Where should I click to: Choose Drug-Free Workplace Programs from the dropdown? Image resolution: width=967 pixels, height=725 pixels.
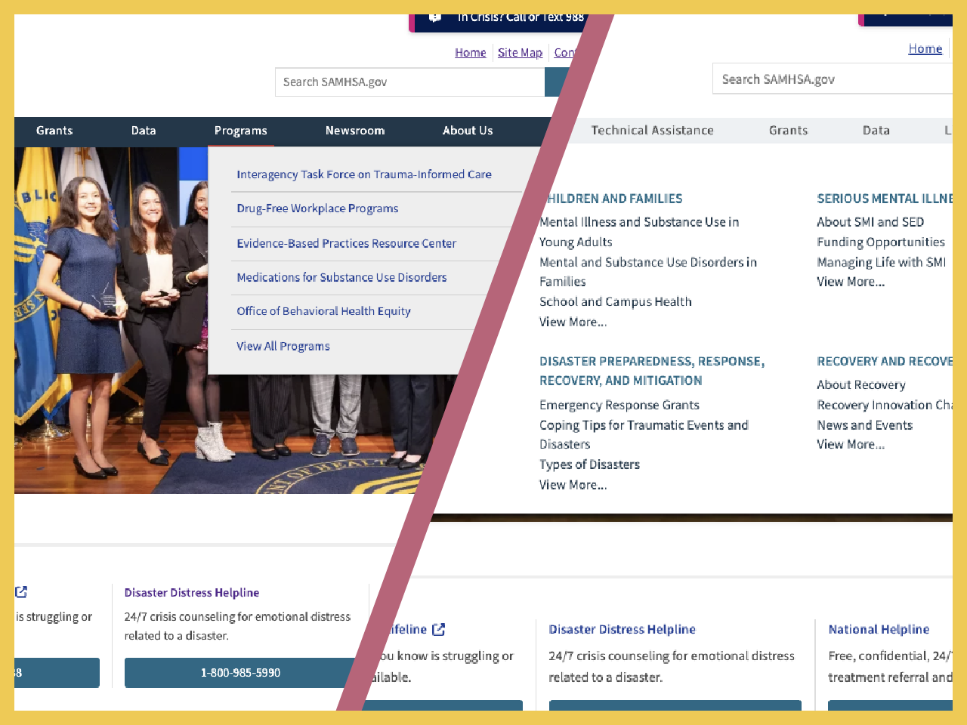tap(317, 208)
